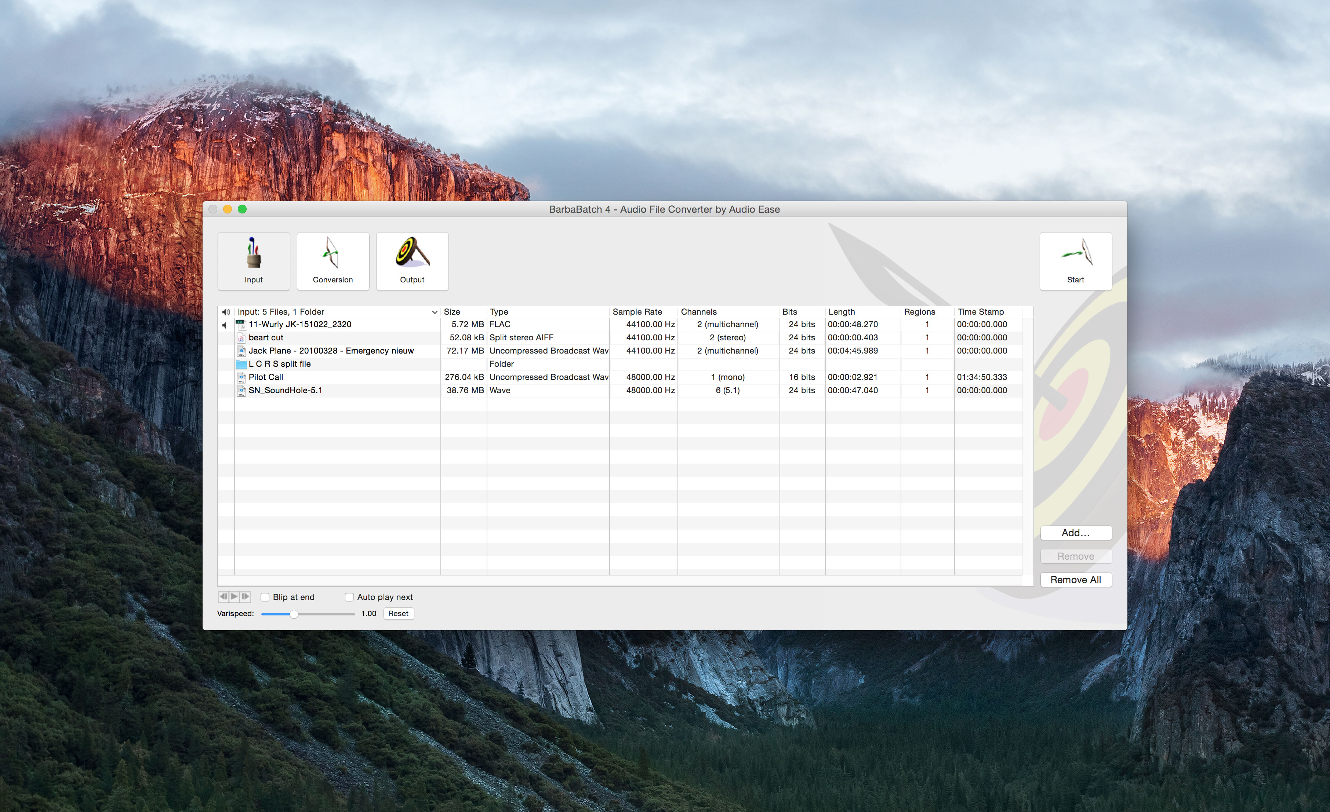Enable Auto play next
1330x812 pixels.
click(x=349, y=597)
